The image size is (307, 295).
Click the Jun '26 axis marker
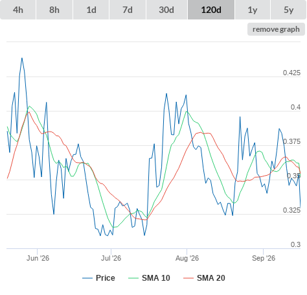(x=38, y=258)
